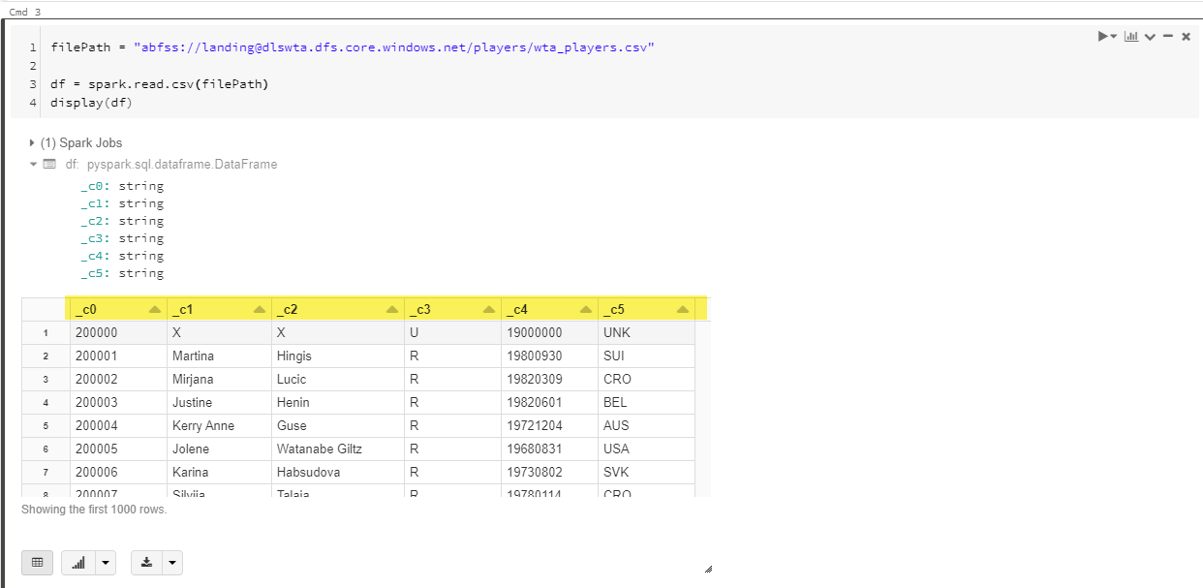The width and height of the screenshot is (1203, 588).
Task: Download the results as CSV
Action: point(146,562)
